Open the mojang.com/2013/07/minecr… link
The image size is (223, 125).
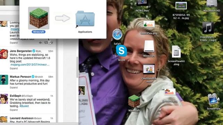tap(30, 65)
